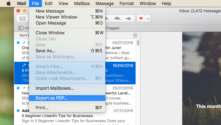Image resolution: width=221 pixels, height=125 pixels.
Task: Open 5 Beginner LinkedIn Tips for Businesses
Action: [x=57, y=116]
